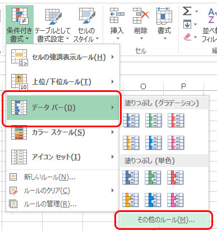This screenshot has width=217, height=231.
Task: Click その他のルール(M)... option
Action: point(164,220)
